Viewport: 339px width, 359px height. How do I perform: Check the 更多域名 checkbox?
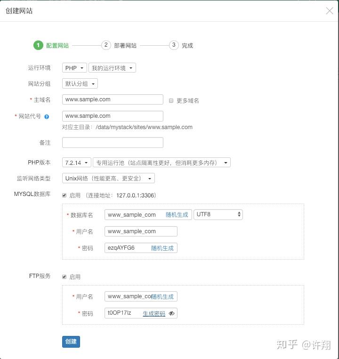pyautogui.click(x=171, y=100)
